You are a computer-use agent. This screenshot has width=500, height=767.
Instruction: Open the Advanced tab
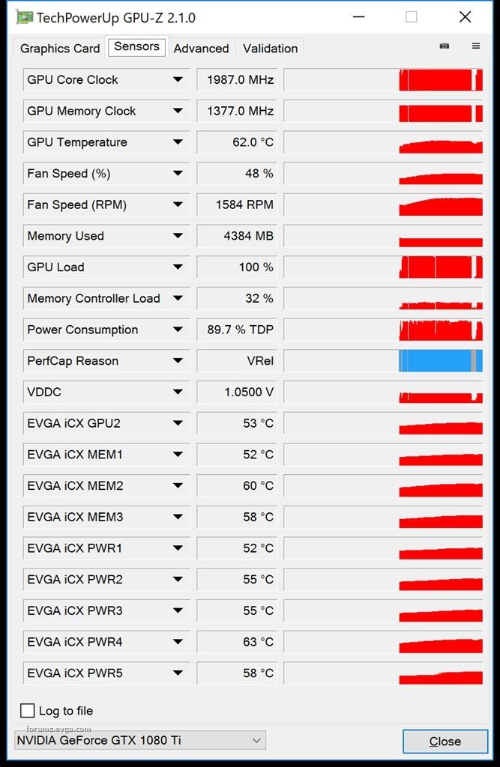coord(201,49)
